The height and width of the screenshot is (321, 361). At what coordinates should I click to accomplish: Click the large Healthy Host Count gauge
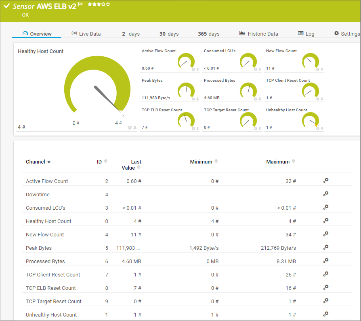pyautogui.click(x=97, y=87)
